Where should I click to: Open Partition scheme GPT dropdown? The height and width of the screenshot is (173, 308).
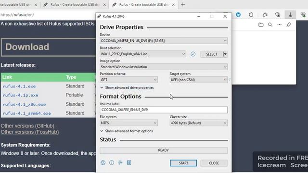(x=128, y=80)
